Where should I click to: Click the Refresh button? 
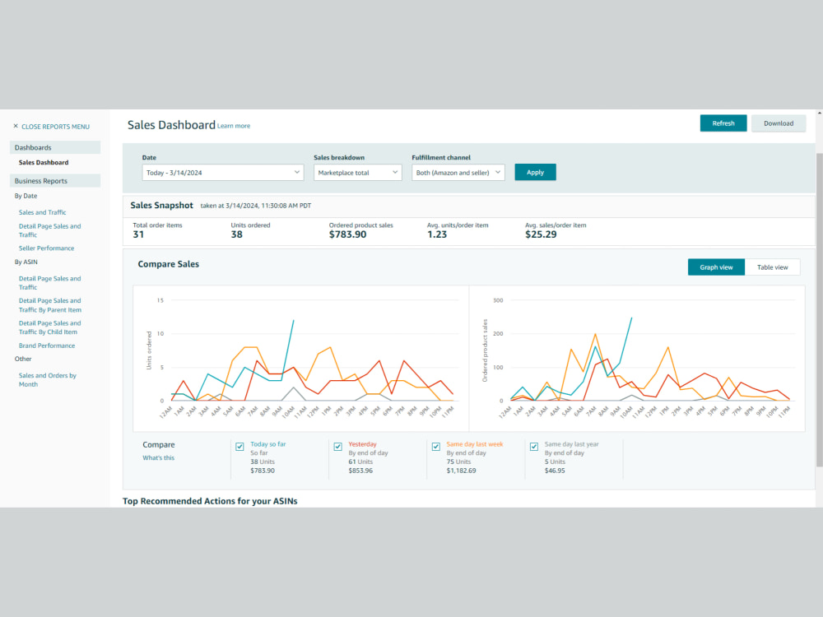coord(723,123)
